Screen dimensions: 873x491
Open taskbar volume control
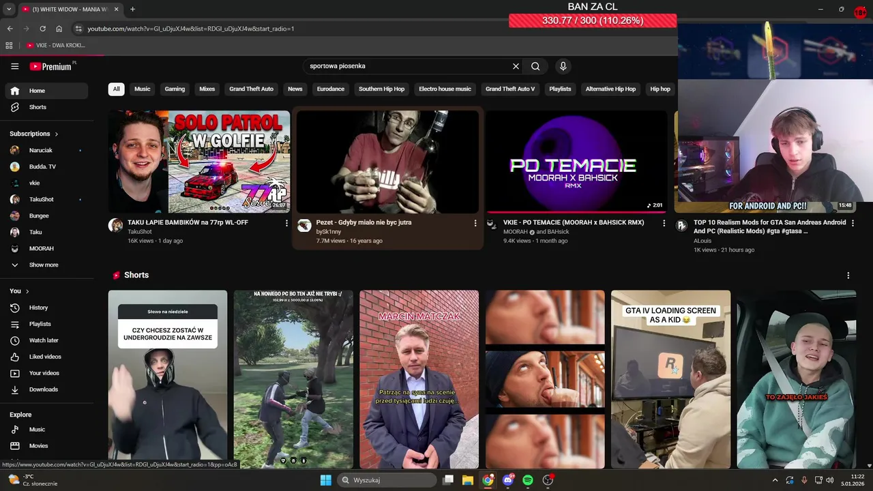pos(830,480)
